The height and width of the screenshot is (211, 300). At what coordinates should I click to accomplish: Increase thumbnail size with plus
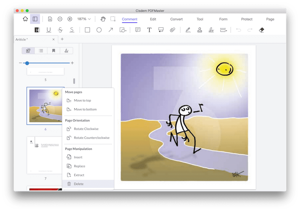click(72, 63)
